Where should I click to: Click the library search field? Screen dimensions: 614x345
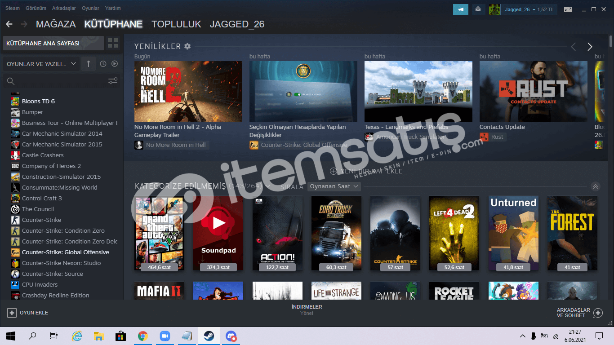point(56,81)
